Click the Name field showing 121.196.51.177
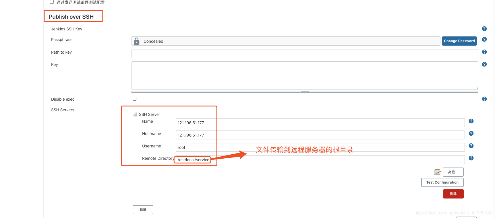This screenshot has height=218, width=495. pos(320,123)
